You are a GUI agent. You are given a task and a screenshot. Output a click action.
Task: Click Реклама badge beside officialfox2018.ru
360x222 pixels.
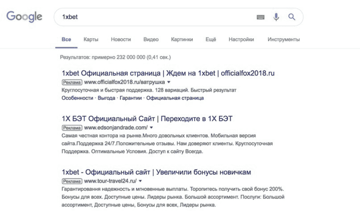tap(72, 82)
